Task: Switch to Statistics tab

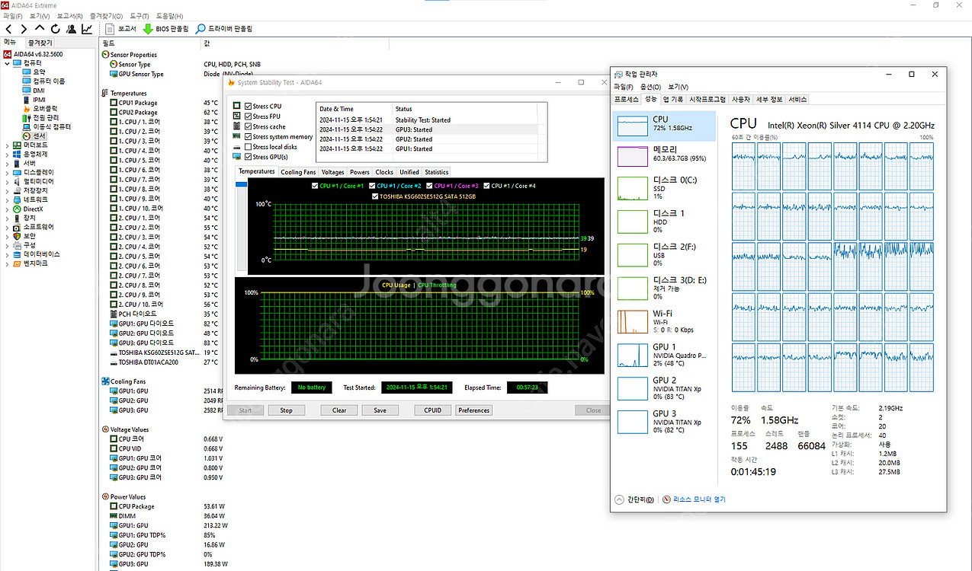Action: (x=437, y=172)
